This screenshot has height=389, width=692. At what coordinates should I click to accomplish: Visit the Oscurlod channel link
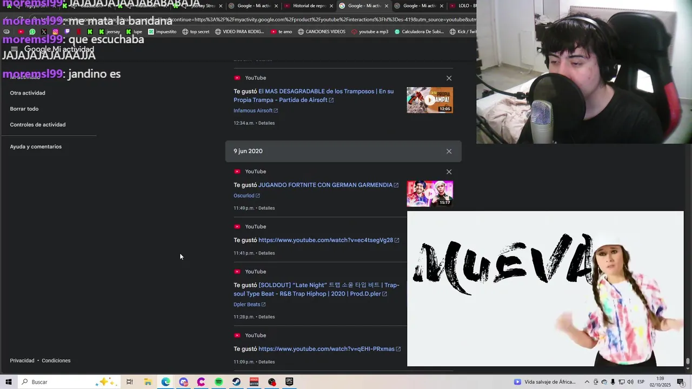[247, 196]
